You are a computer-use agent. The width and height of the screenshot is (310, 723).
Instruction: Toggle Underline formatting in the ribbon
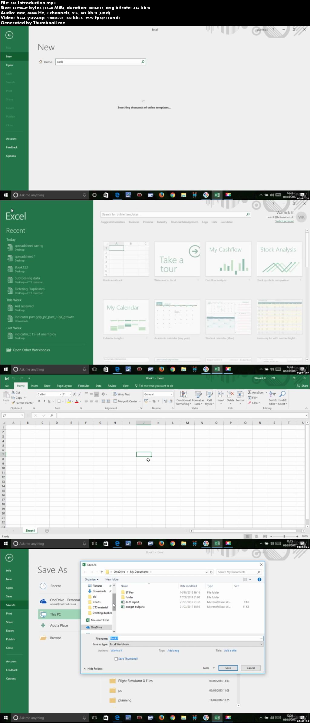click(49, 401)
